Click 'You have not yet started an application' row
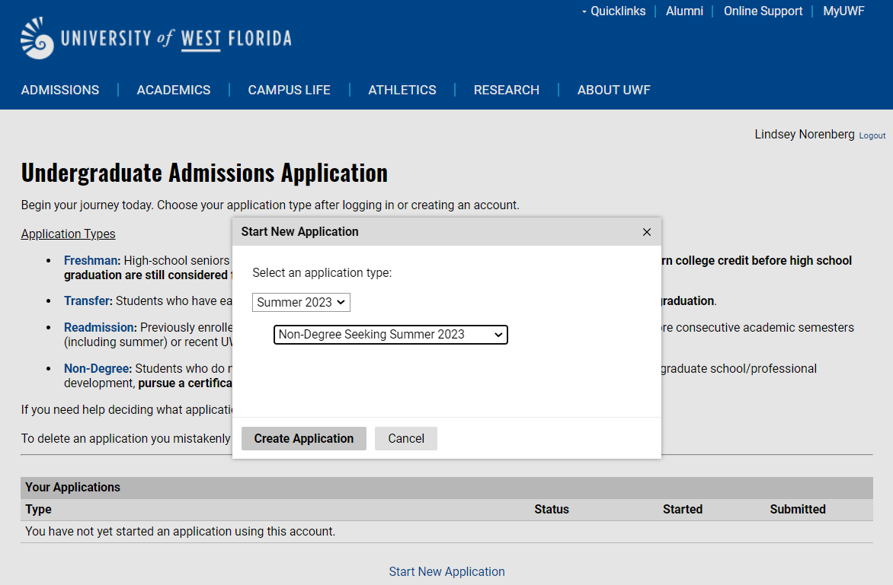Screen dimensions: 893x585 coord(446,532)
